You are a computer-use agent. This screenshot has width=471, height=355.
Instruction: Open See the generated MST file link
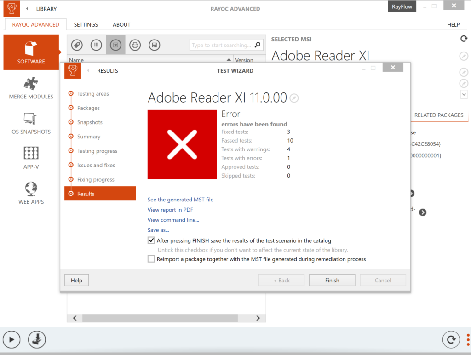coord(180,200)
